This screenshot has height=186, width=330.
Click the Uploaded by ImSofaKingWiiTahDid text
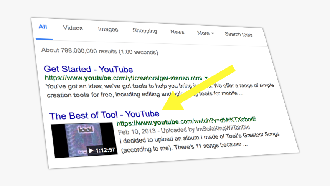click(x=205, y=129)
